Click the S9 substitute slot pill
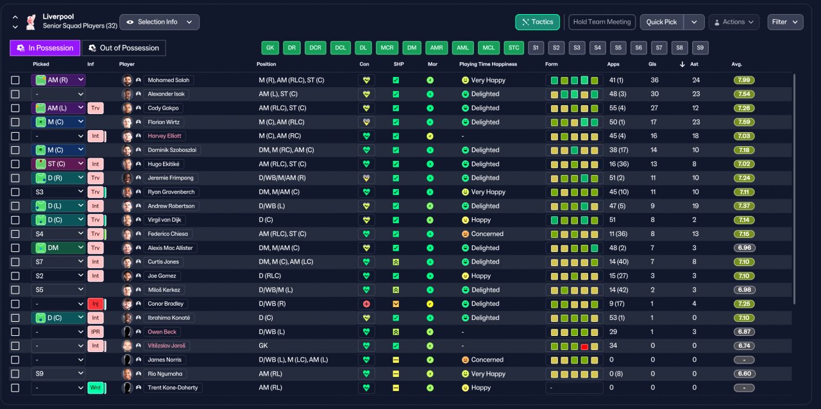Screen dimensions: 821x409 pos(700,48)
